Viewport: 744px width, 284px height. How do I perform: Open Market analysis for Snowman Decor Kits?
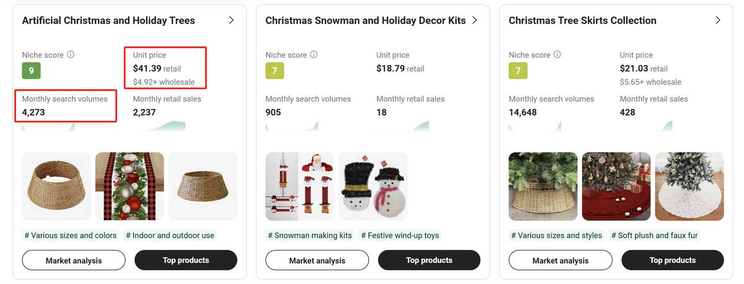point(317,260)
